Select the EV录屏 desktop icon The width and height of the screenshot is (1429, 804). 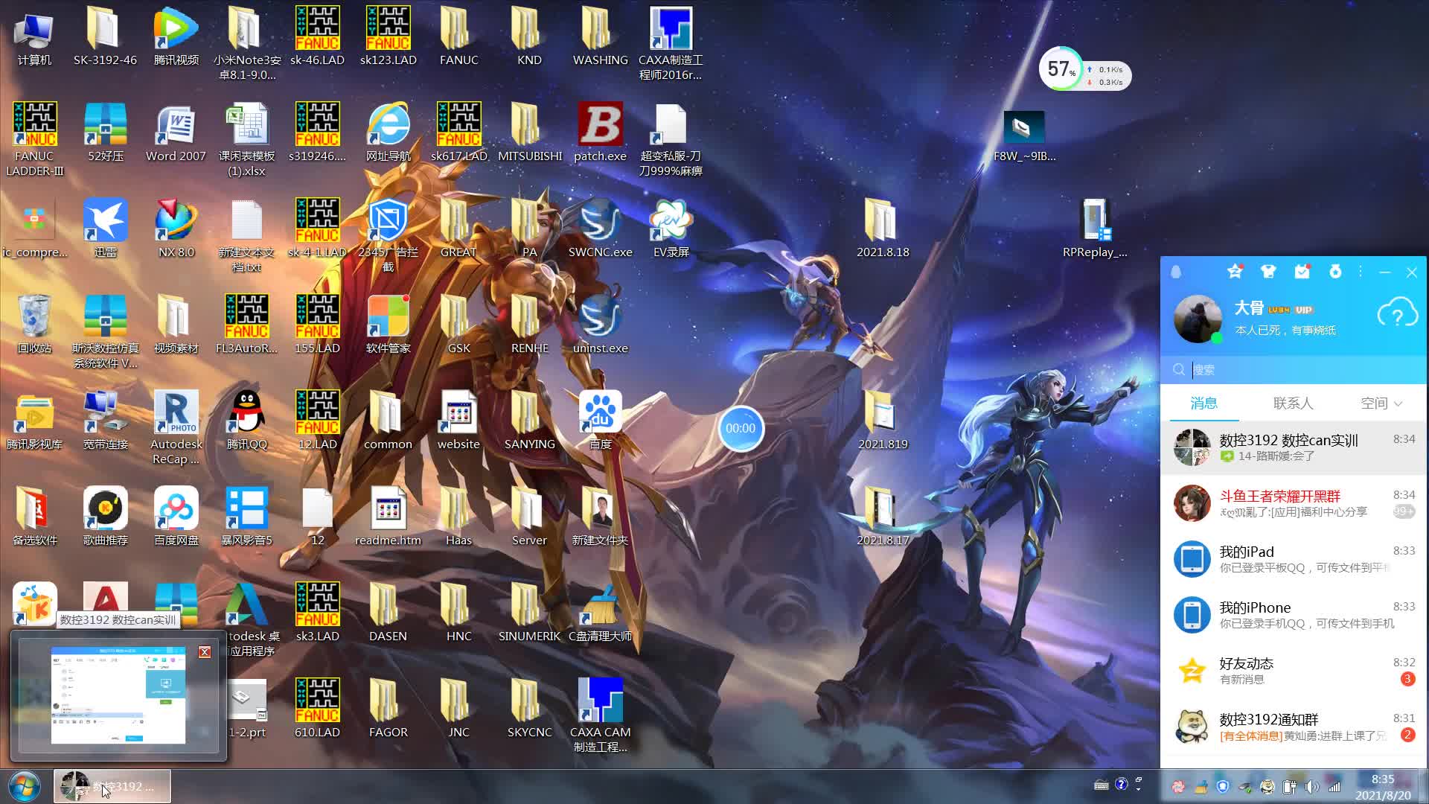[671, 229]
